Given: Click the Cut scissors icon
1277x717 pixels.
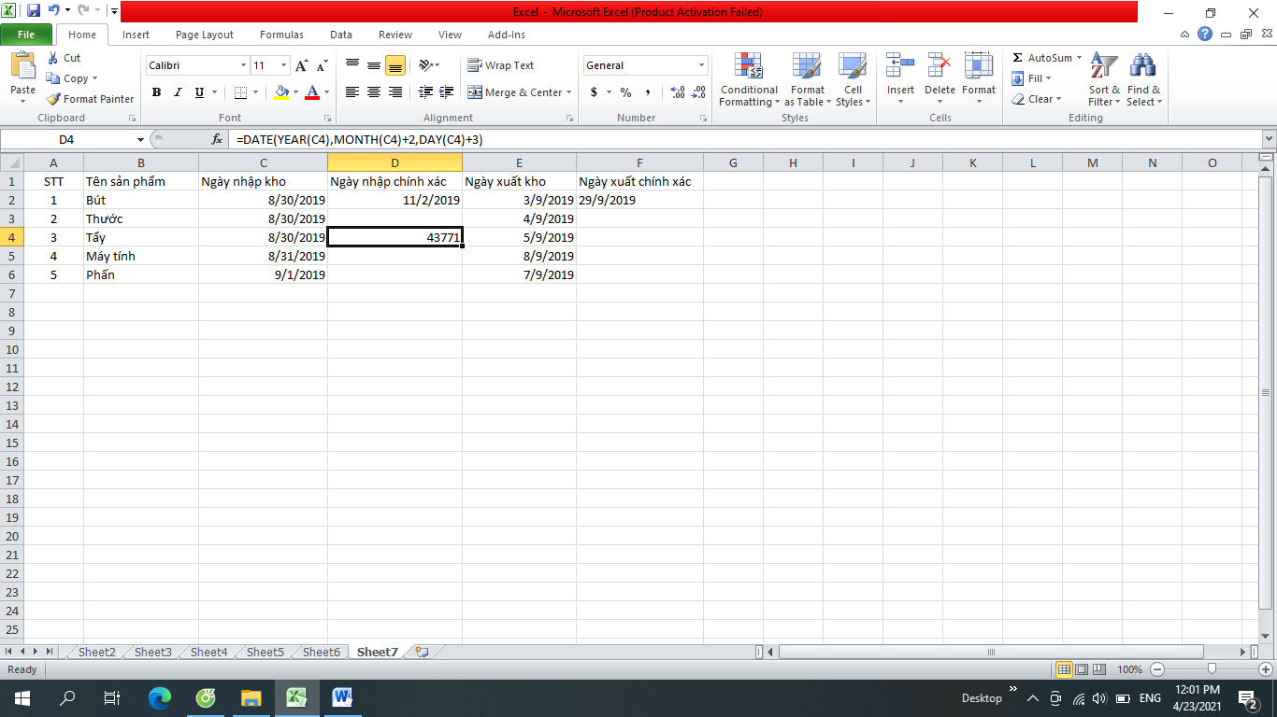Looking at the screenshot, I should (x=53, y=58).
